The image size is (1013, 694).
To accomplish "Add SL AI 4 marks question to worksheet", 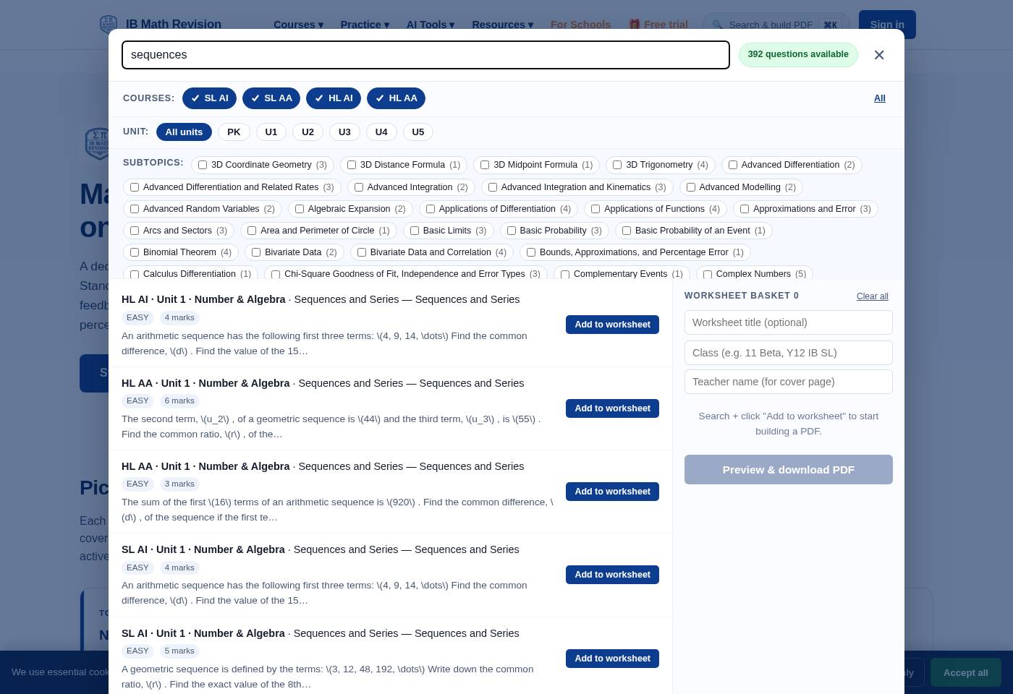I will 612,575.
